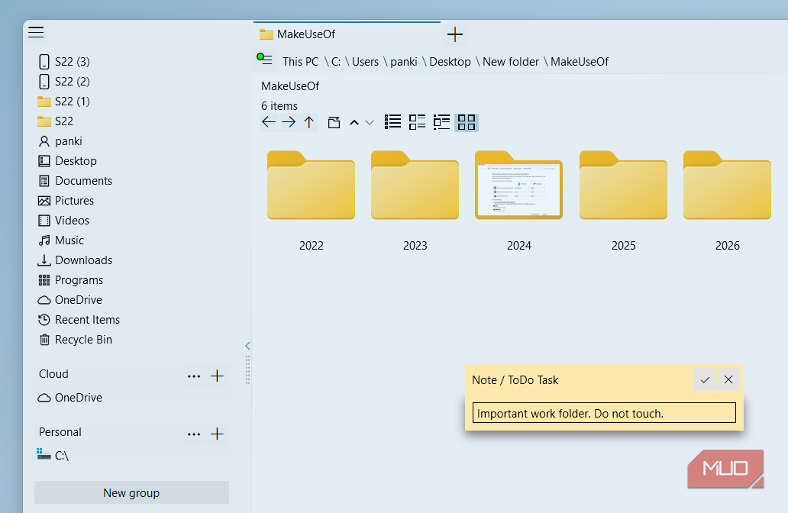Screen dimensions: 788x513
Task: Open Documents from the sidebar
Action: click(75, 181)
